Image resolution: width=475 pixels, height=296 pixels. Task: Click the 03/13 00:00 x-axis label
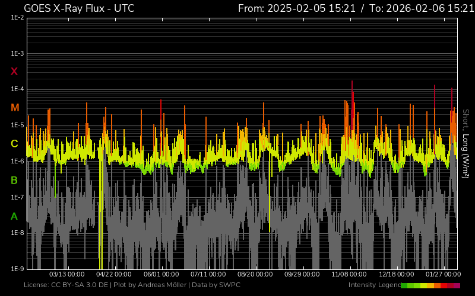pyautogui.click(x=66, y=275)
